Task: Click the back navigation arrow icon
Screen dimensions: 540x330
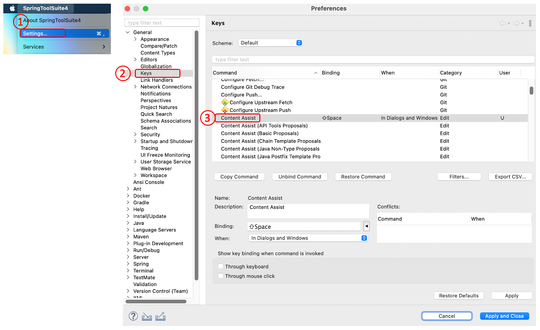Action: pyautogui.click(x=503, y=23)
